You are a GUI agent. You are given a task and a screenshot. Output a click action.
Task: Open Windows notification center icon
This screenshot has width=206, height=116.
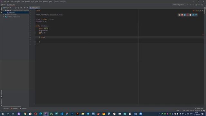pos(202,114)
